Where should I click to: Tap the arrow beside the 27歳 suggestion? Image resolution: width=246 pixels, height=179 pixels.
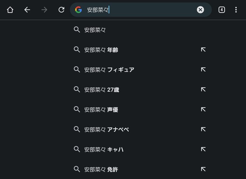[203, 89]
